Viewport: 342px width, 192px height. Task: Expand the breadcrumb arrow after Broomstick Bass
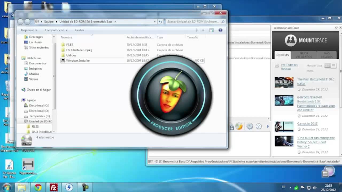tap(115, 22)
